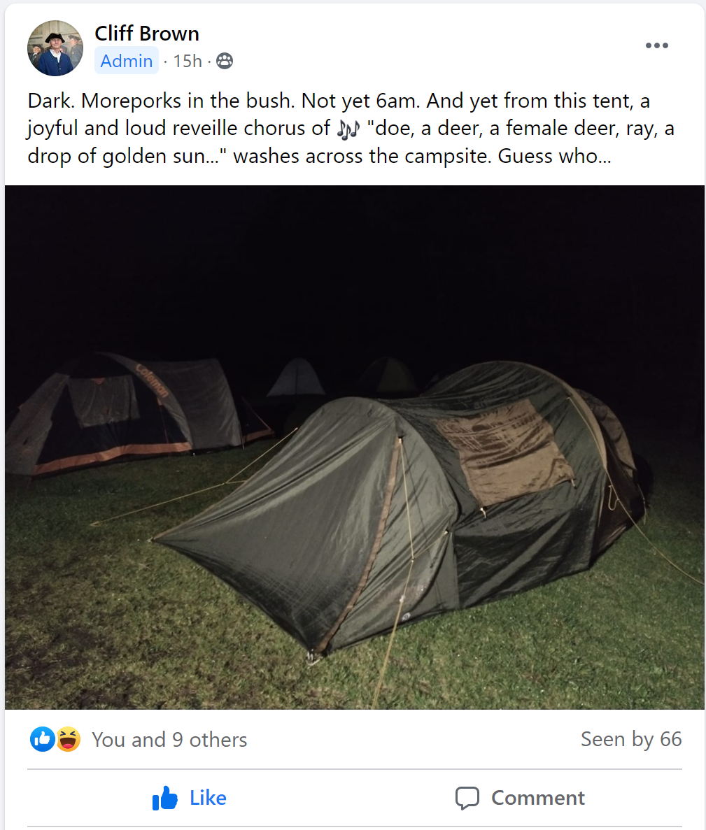Viewport: 706px width, 830px height.
Task: Open the tent photo in full view
Action: pos(355,448)
